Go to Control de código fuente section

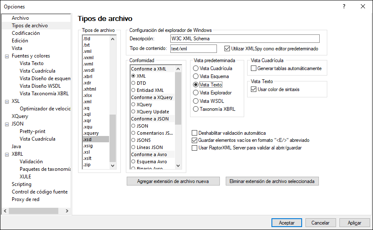click(x=39, y=192)
